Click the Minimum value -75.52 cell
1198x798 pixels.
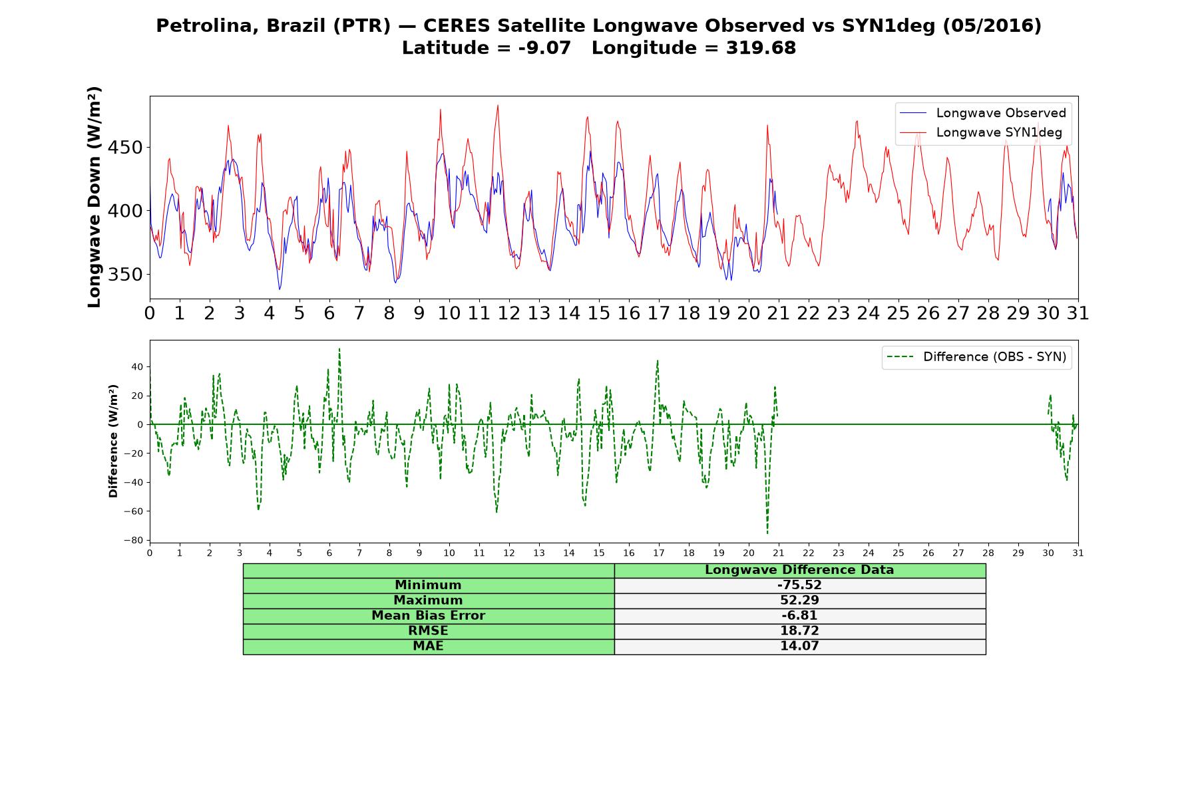(799, 585)
